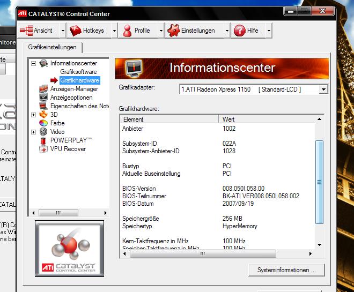
Task: Select the Speichergröße row
Action: 218,219
